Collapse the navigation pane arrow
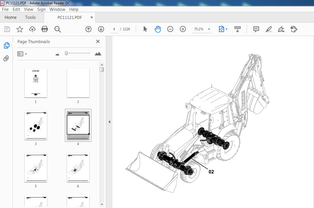This screenshot has width=314, height=208. point(109,122)
